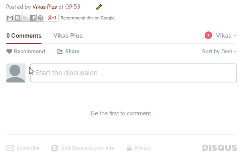Open the Vikas Plus author link
244x161 pixels.
point(45,7)
